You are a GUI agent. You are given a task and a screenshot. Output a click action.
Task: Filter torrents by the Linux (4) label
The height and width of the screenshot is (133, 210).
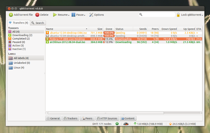point(19,68)
